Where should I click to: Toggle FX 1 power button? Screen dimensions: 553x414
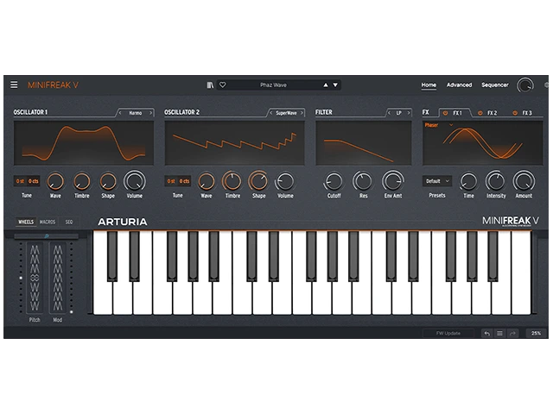445,113
